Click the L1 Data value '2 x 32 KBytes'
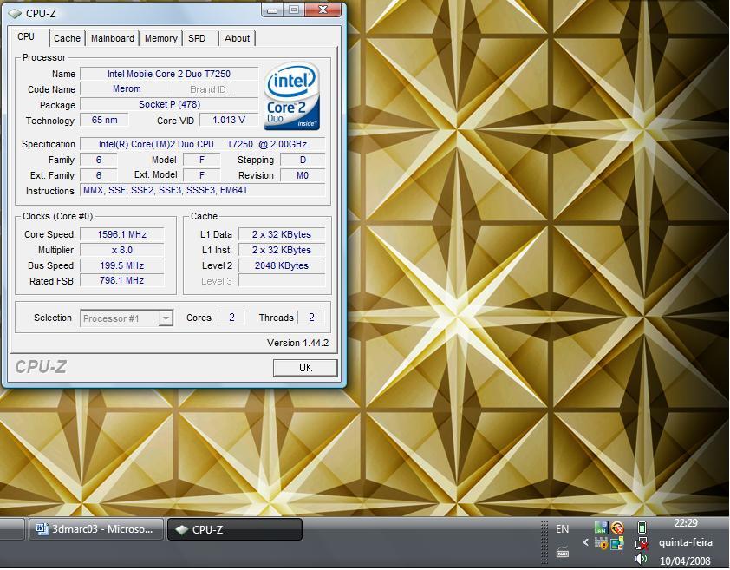 pyautogui.click(x=282, y=234)
